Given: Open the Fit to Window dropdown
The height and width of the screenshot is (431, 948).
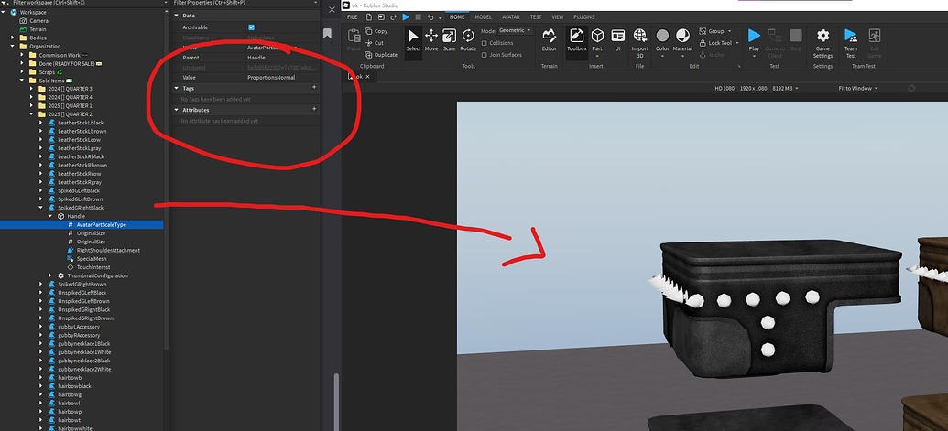Looking at the screenshot, I should [x=858, y=88].
